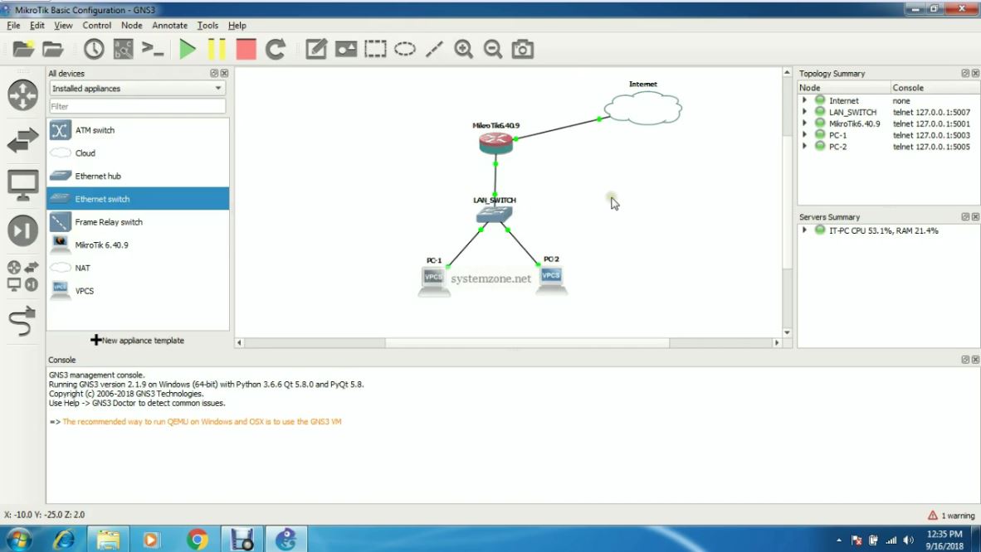Browse end devices in the left sidebar
This screenshot has height=552, width=981.
(22, 185)
